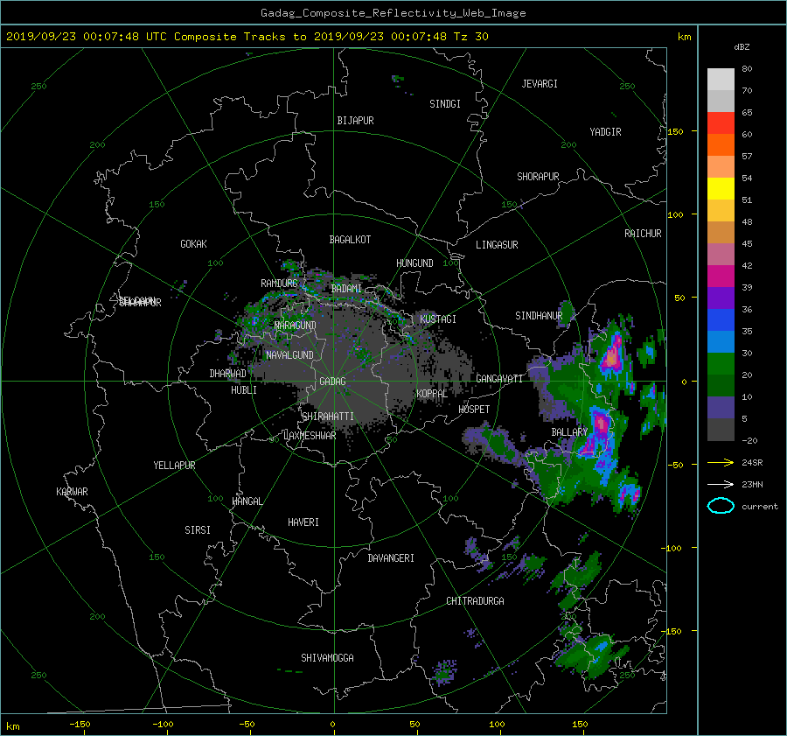Screen dimensions: 787x736
Task: Click the KOPPAL city label
Action: point(432,394)
